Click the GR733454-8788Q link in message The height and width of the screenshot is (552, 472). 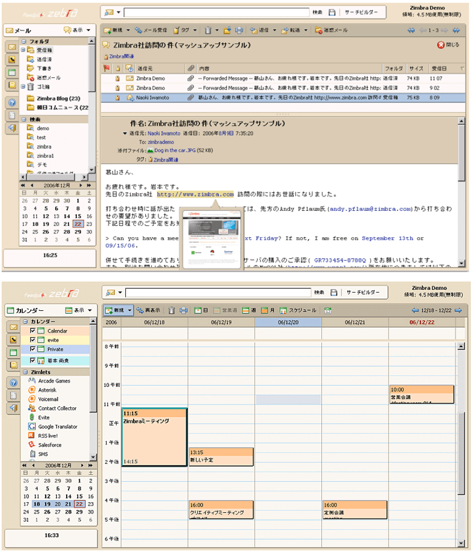pos(340,260)
